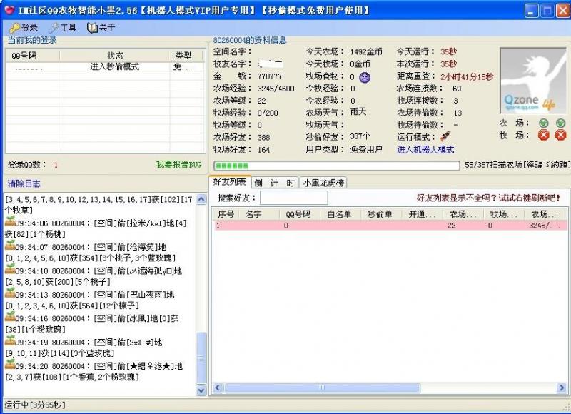Viewport: 571px width, 414px height.
Task: Open the 关于 menu
Action: pyautogui.click(x=101, y=28)
